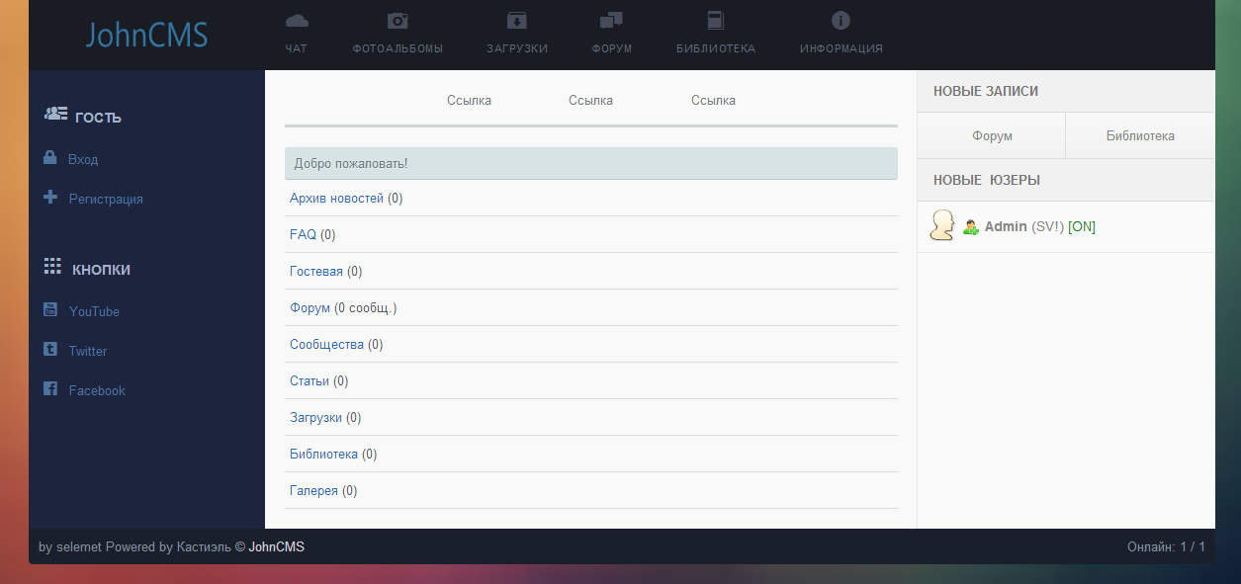This screenshot has width=1241, height=584.
Task: Open the ФОТОАЛЬБОМЫ menu item
Action: pyautogui.click(x=398, y=48)
